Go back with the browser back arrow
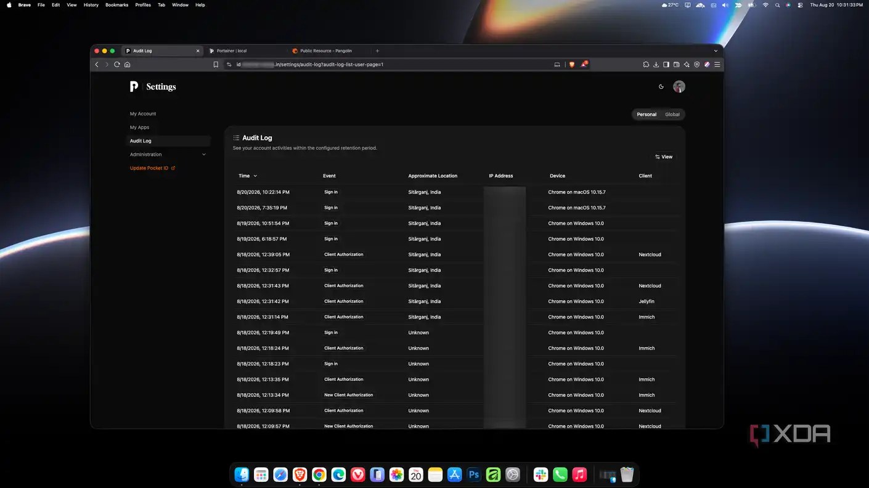The width and height of the screenshot is (869, 488). (96, 64)
